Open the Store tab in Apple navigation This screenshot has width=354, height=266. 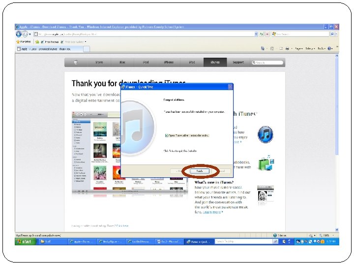click(x=99, y=62)
